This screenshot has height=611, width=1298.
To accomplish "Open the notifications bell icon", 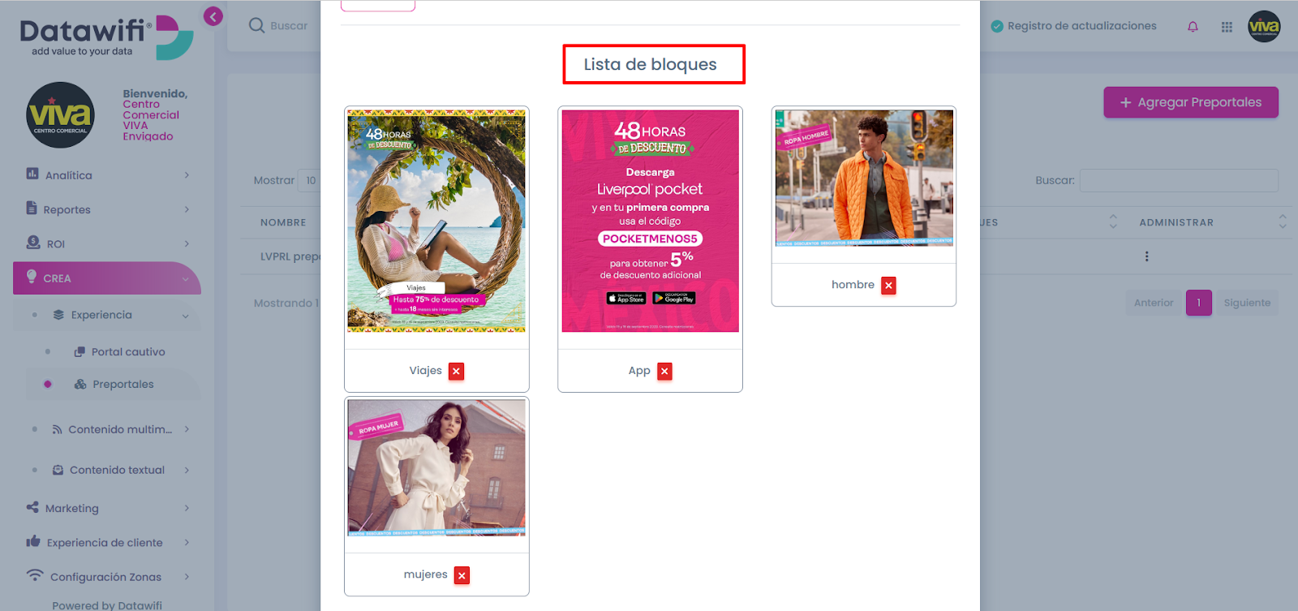I will 1193,27.
